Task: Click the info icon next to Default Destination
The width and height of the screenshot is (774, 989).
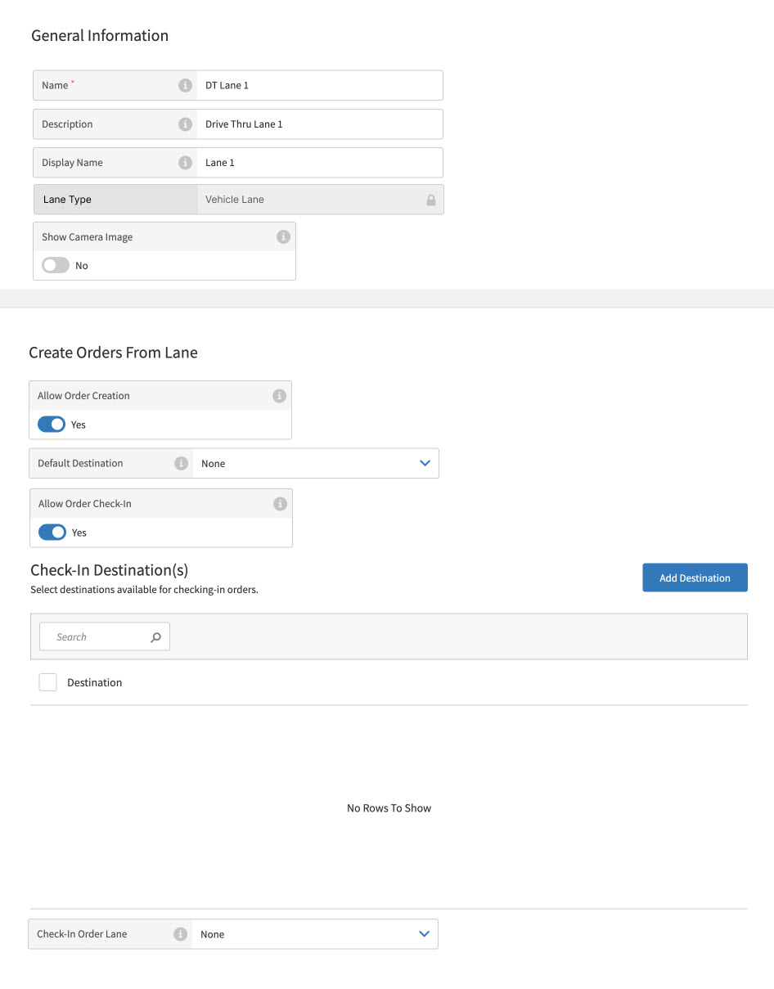Action: point(181,463)
